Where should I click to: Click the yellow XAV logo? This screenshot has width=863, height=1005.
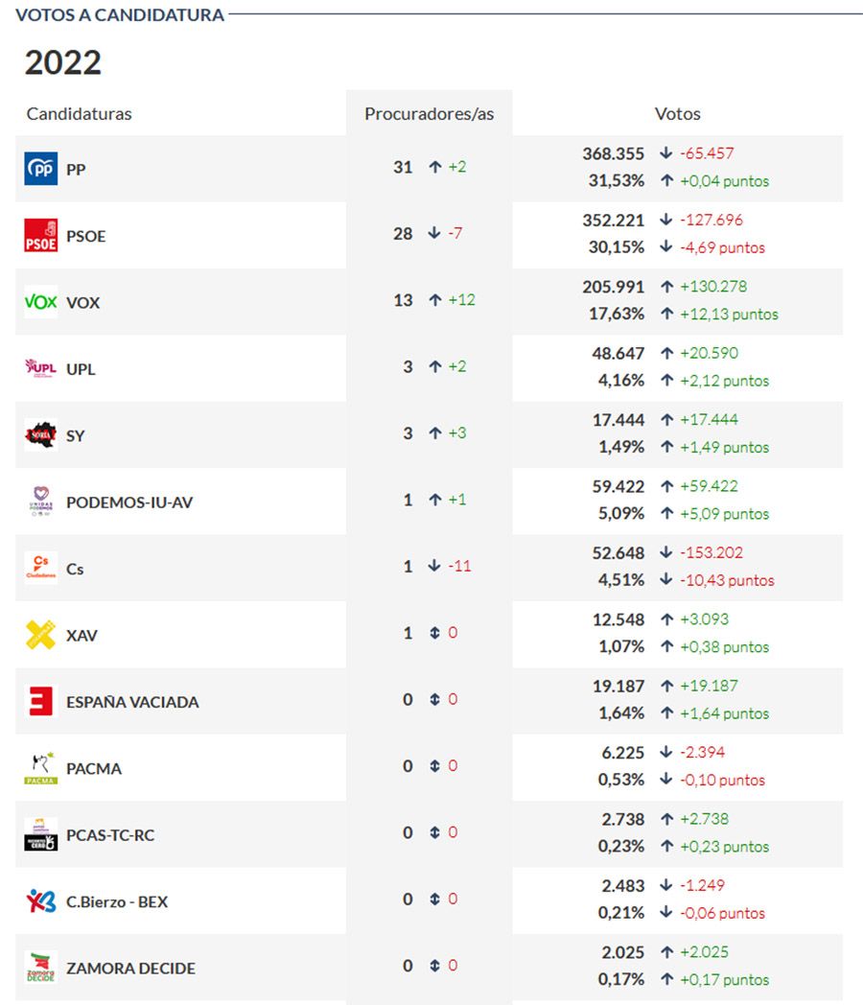pyautogui.click(x=41, y=635)
